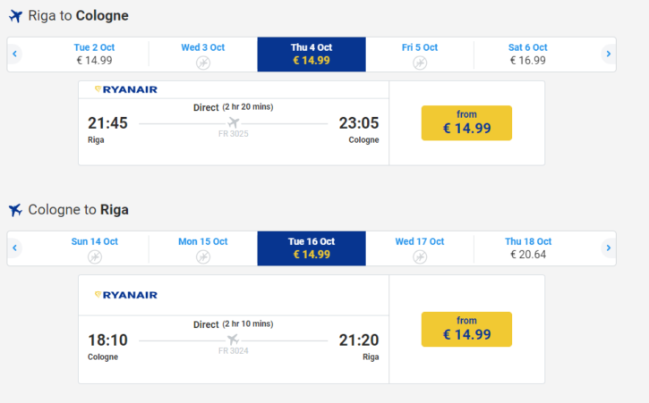Click flight FR 3025 plane marker
This screenshot has width=649, height=403.
234,122
